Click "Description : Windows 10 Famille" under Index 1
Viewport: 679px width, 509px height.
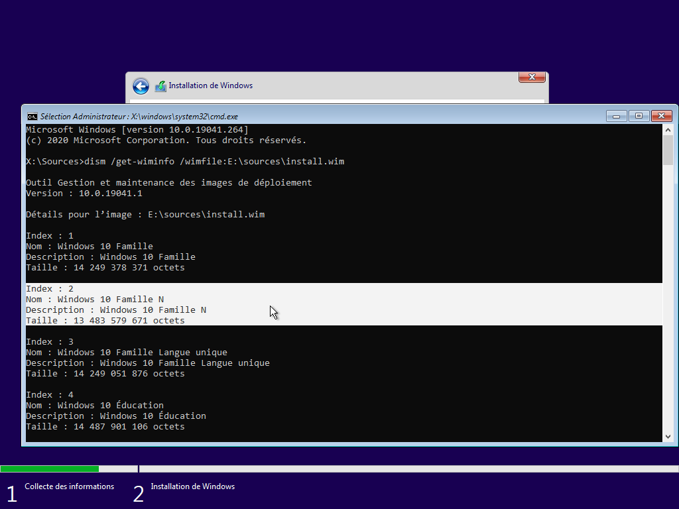click(x=111, y=256)
